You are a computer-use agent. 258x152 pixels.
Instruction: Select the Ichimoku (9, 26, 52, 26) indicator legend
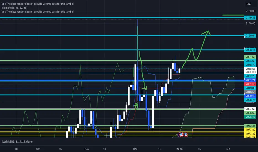pyautogui.click(x=14, y=8)
